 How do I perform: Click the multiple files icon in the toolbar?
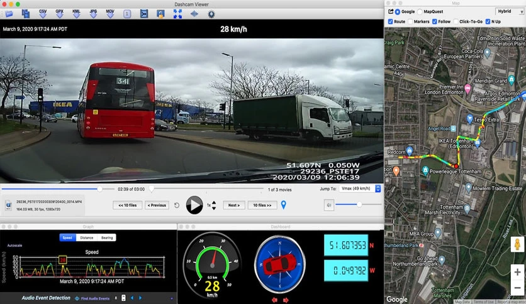pos(26,14)
